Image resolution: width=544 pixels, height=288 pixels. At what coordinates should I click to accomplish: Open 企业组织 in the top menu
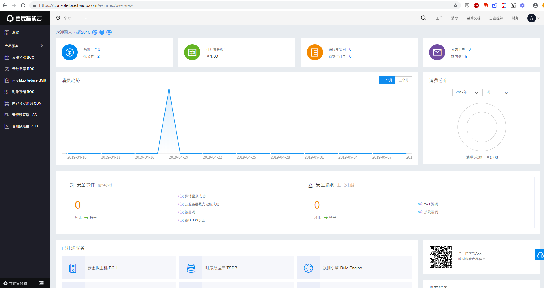point(496,18)
